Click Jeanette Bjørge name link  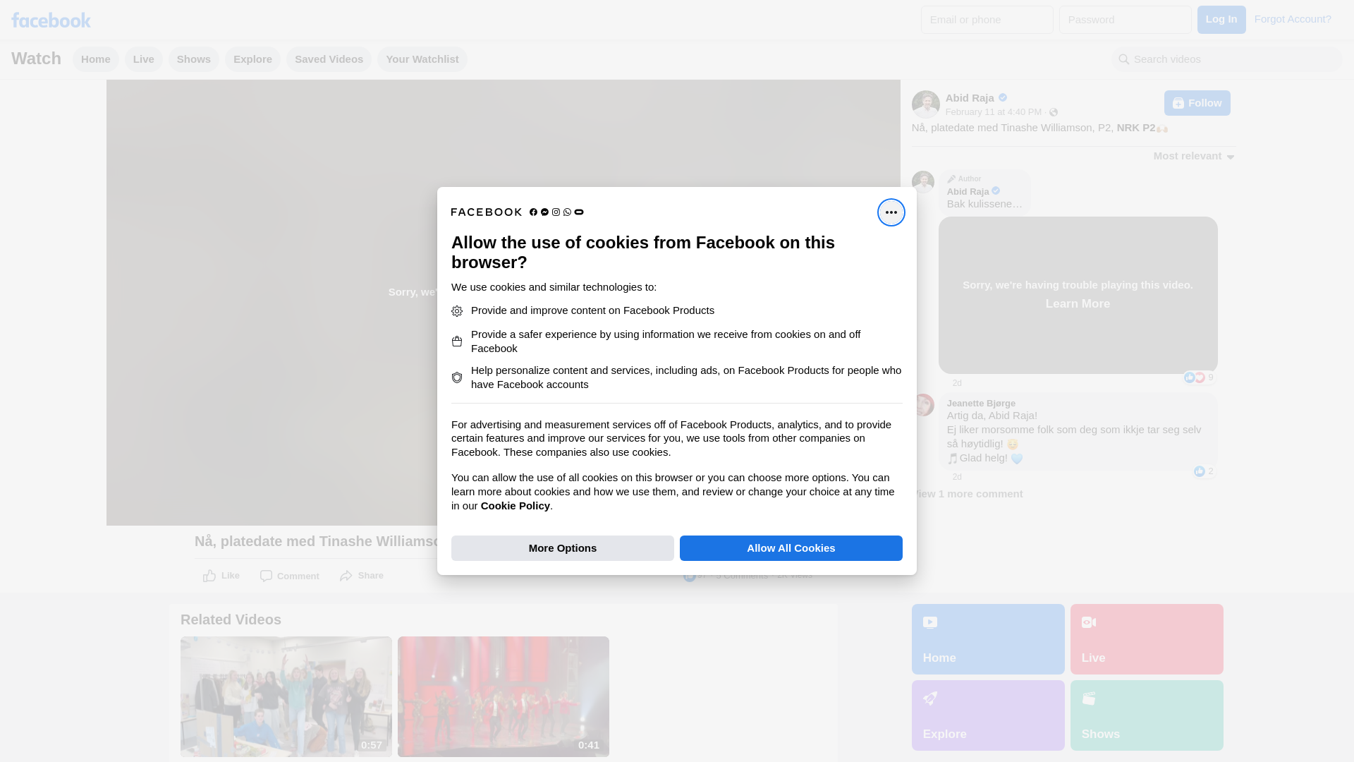(981, 404)
